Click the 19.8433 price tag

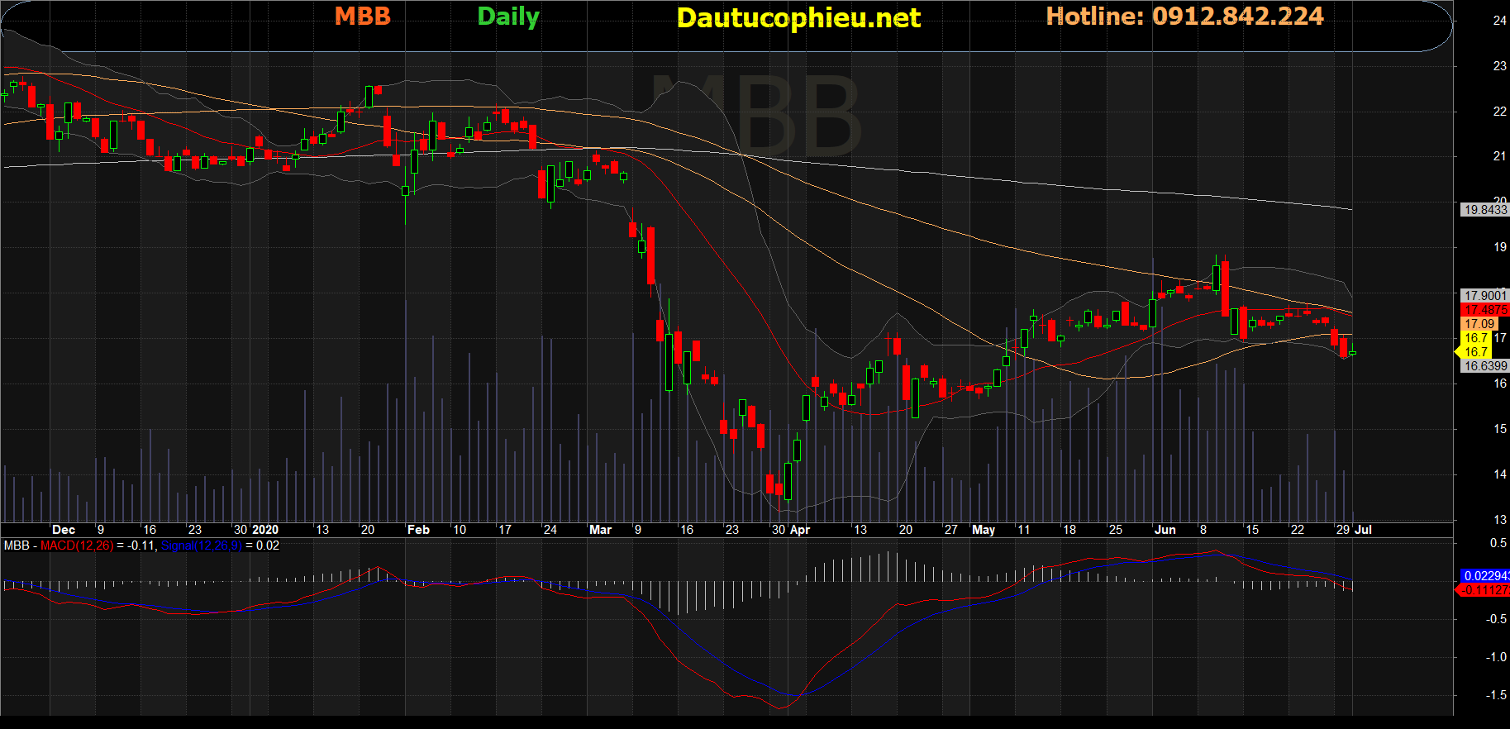(1485, 210)
